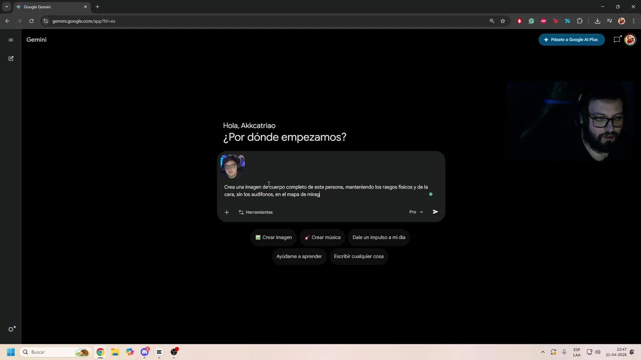Click into the prompt text field
This screenshot has height=360, width=641.
point(326,190)
